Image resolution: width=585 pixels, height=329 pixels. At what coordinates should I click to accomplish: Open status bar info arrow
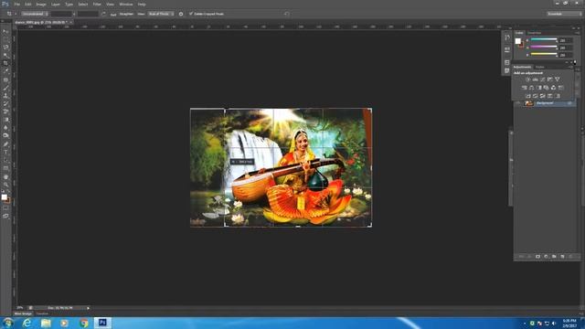88,308
